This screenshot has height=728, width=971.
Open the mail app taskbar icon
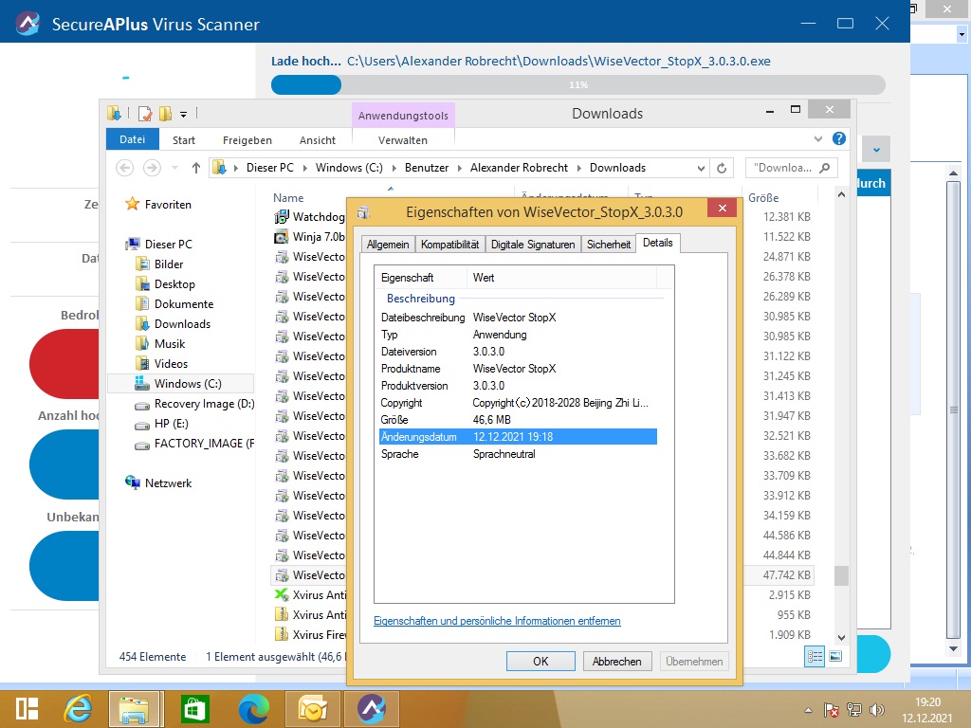(313, 709)
